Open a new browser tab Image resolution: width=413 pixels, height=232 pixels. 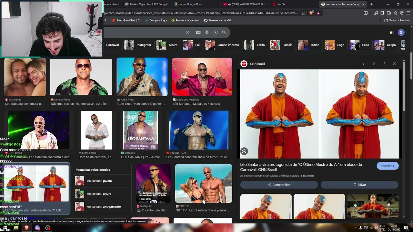pos(371,4)
